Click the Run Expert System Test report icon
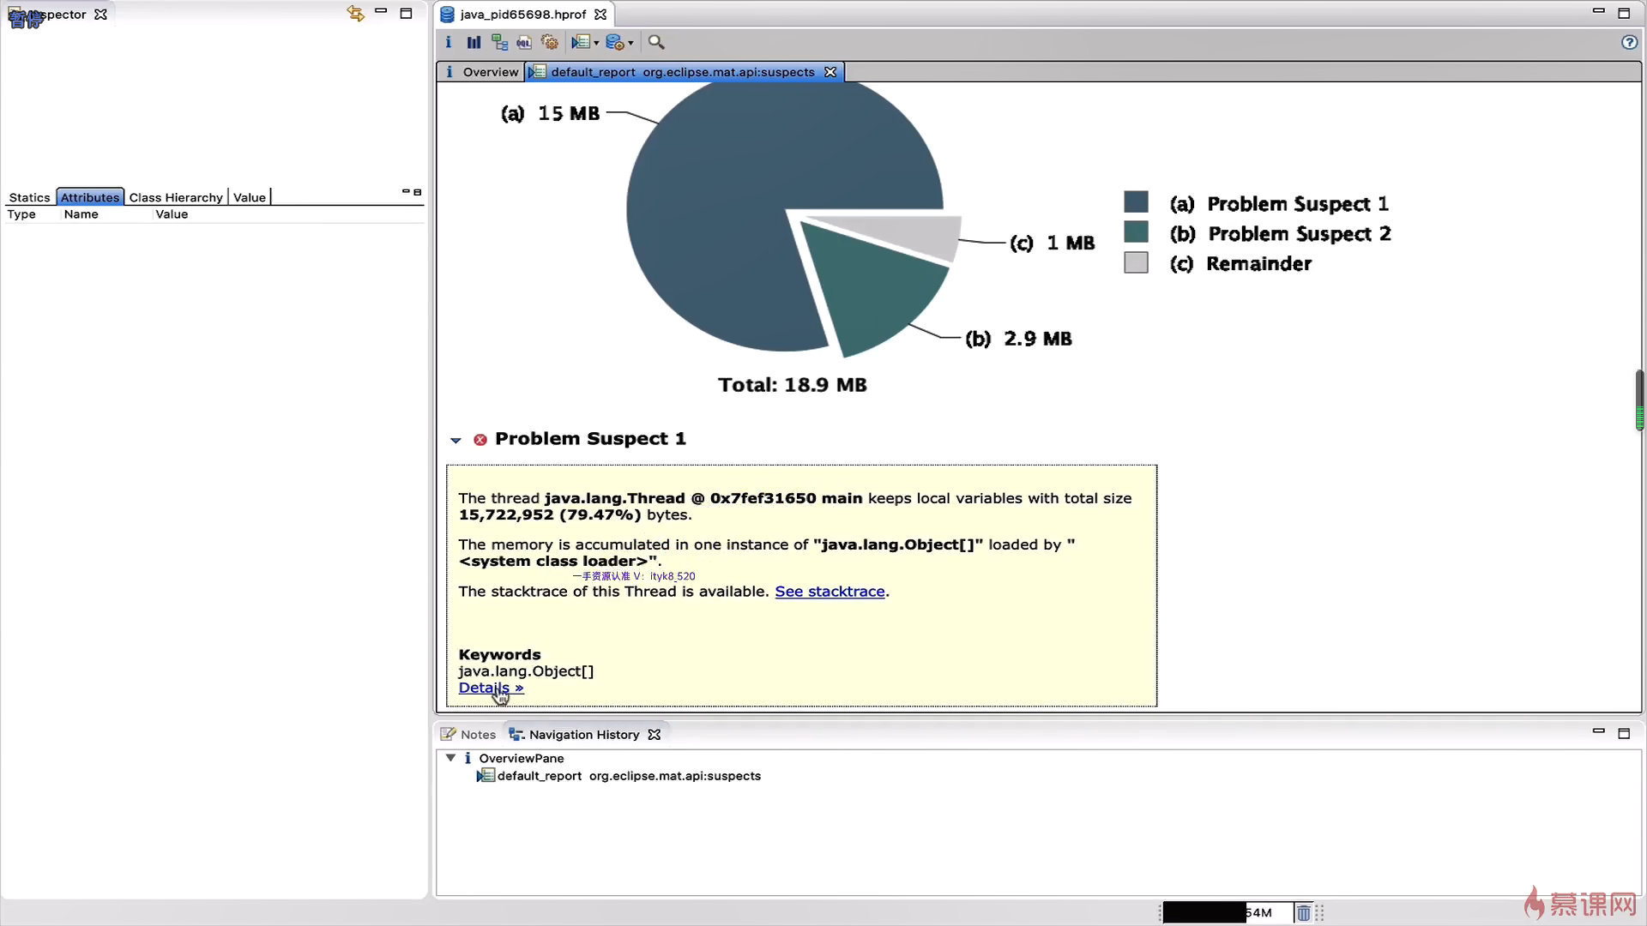This screenshot has height=926, width=1647. pos(581,42)
